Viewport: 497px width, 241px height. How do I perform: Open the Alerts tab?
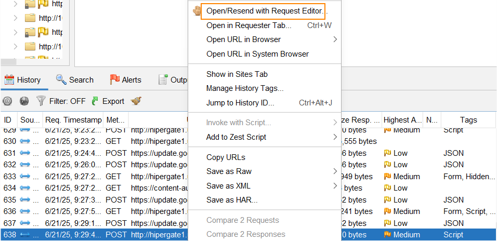tap(125, 80)
